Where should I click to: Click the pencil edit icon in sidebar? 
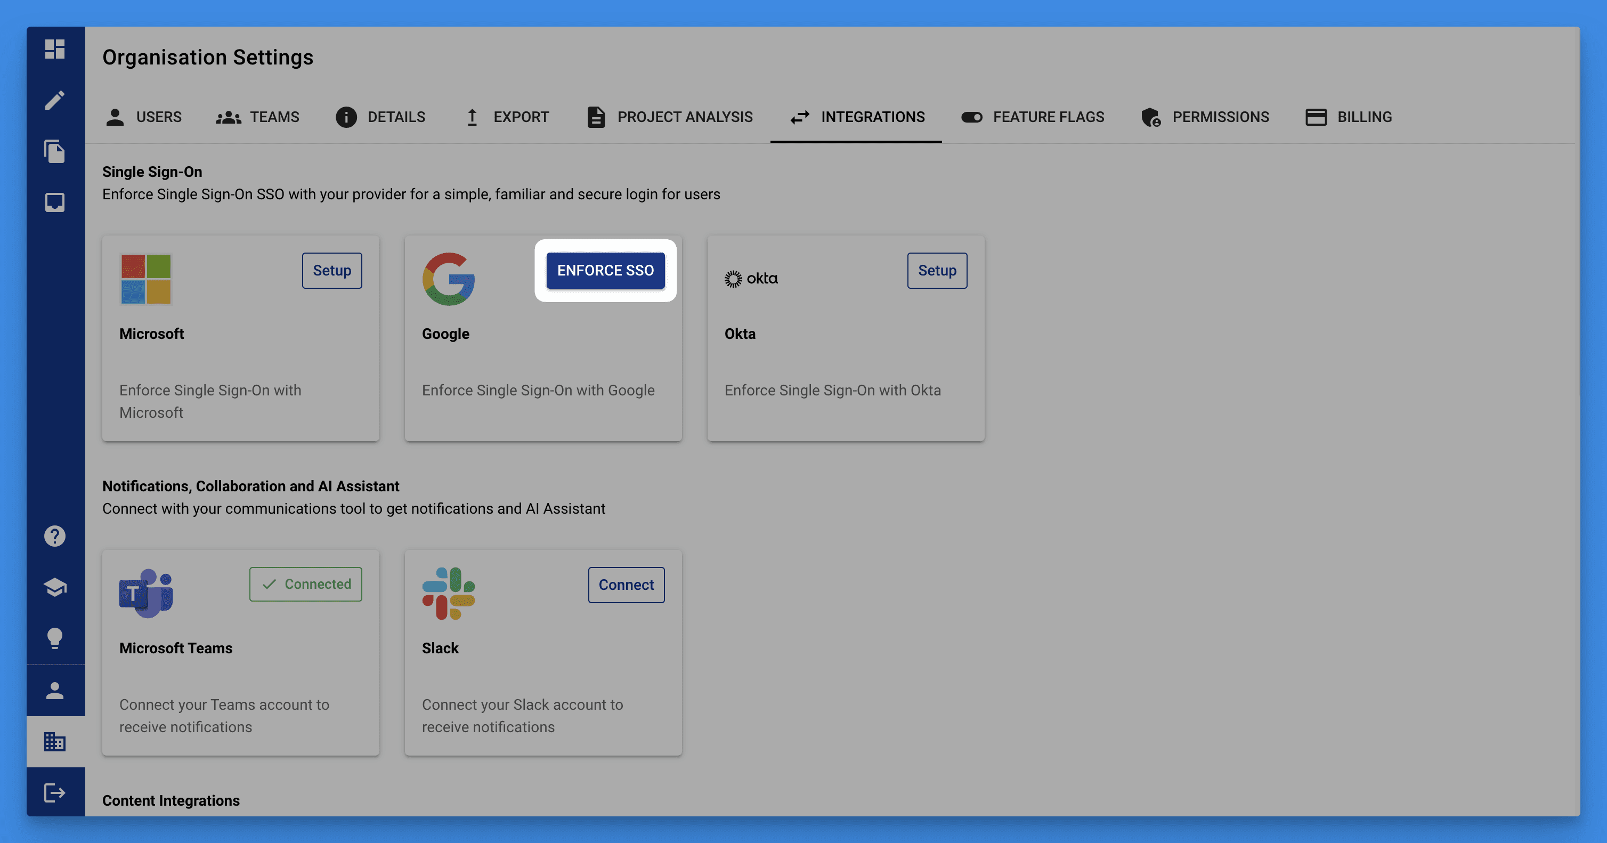55,100
